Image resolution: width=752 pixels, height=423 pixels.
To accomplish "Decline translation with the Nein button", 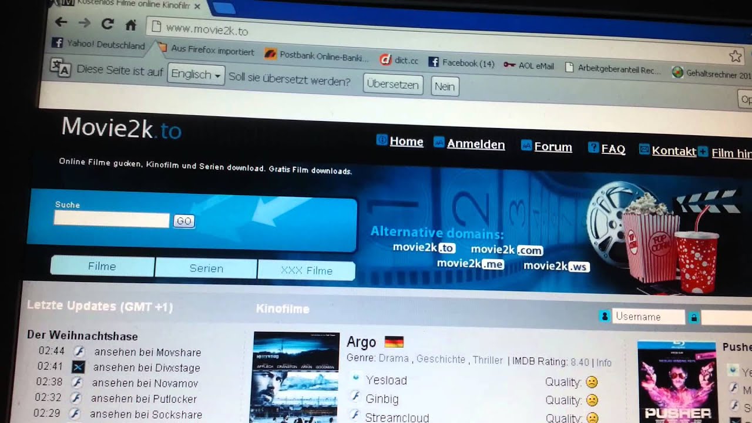I will [445, 86].
